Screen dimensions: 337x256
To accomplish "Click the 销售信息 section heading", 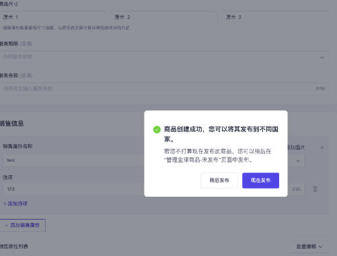I will (x=12, y=123).
